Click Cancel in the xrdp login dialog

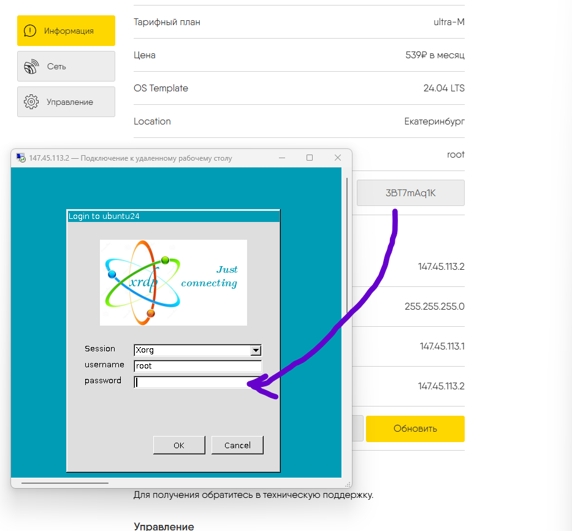237,445
